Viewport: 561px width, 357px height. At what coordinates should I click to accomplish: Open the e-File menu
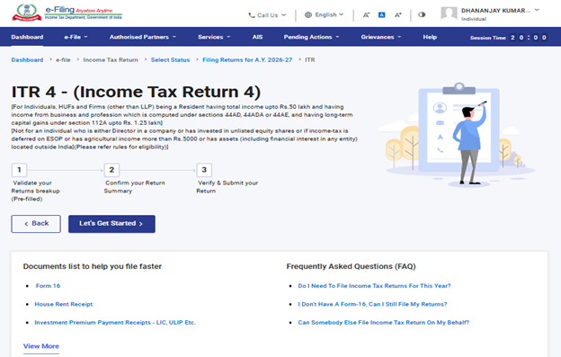coord(76,37)
